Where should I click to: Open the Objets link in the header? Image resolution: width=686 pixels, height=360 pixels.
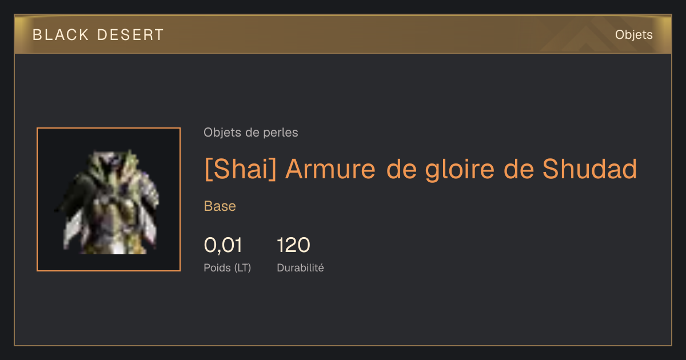click(x=633, y=35)
